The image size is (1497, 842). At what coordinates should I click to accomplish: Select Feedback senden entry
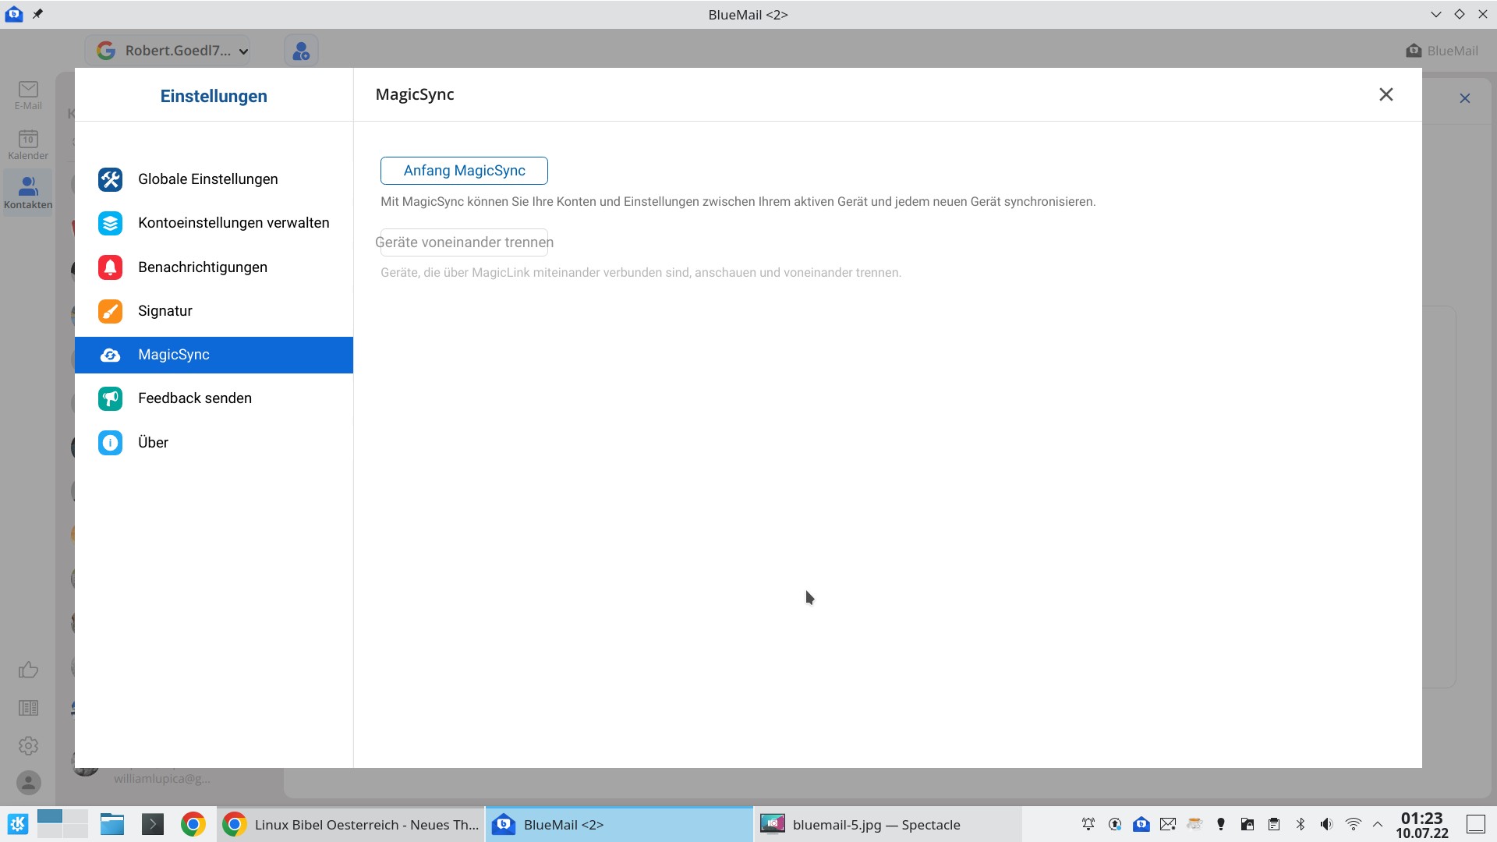(214, 398)
